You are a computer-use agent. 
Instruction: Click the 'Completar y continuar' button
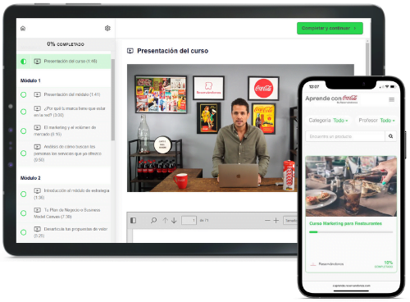pyautogui.click(x=330, y=28)
